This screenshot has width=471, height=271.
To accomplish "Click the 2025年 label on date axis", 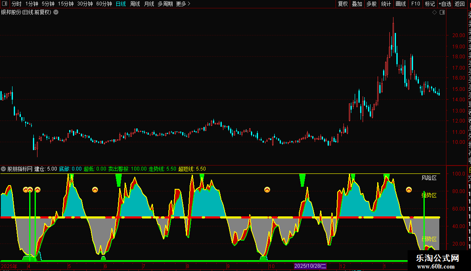I will pyautogui.click(x=9, y=266).
